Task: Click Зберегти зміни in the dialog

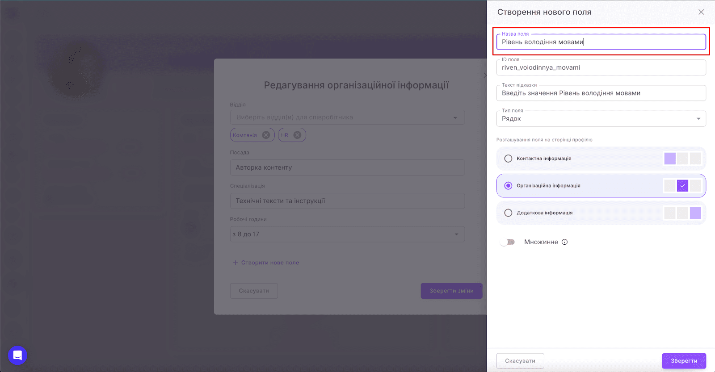Action: click(x=451, y=291)
